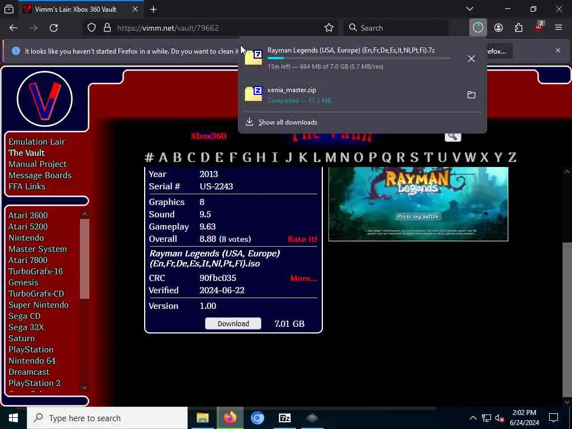This screenshot has width=572, height=429.
Task: Click the Rate it! link
Action: click(302, 239)
